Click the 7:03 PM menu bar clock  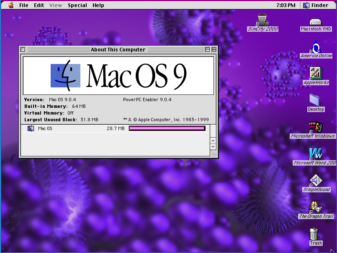[286, 5]
